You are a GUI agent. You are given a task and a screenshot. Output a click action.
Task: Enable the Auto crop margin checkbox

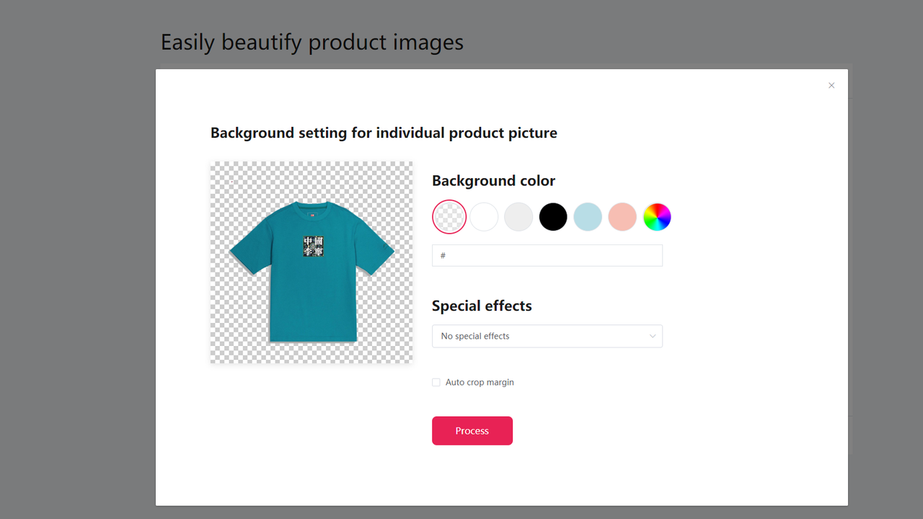pyautogui.click(x=436, y=382)
